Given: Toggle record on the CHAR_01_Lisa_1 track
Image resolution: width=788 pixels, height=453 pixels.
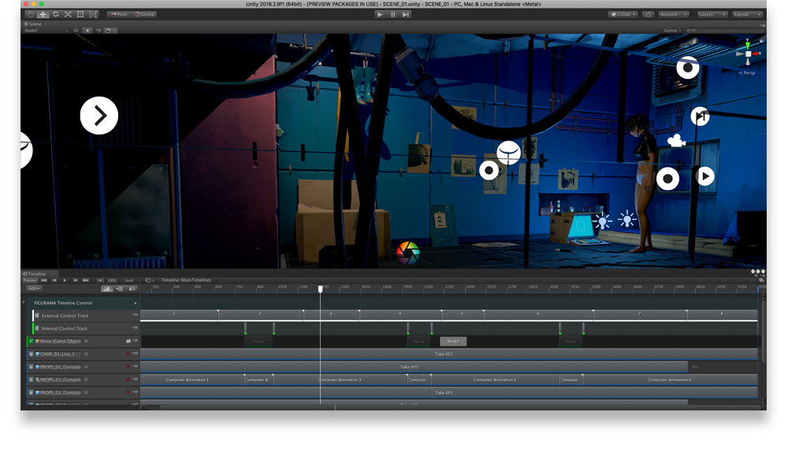Looking at the screenshot, I should (x=128, y=354).
